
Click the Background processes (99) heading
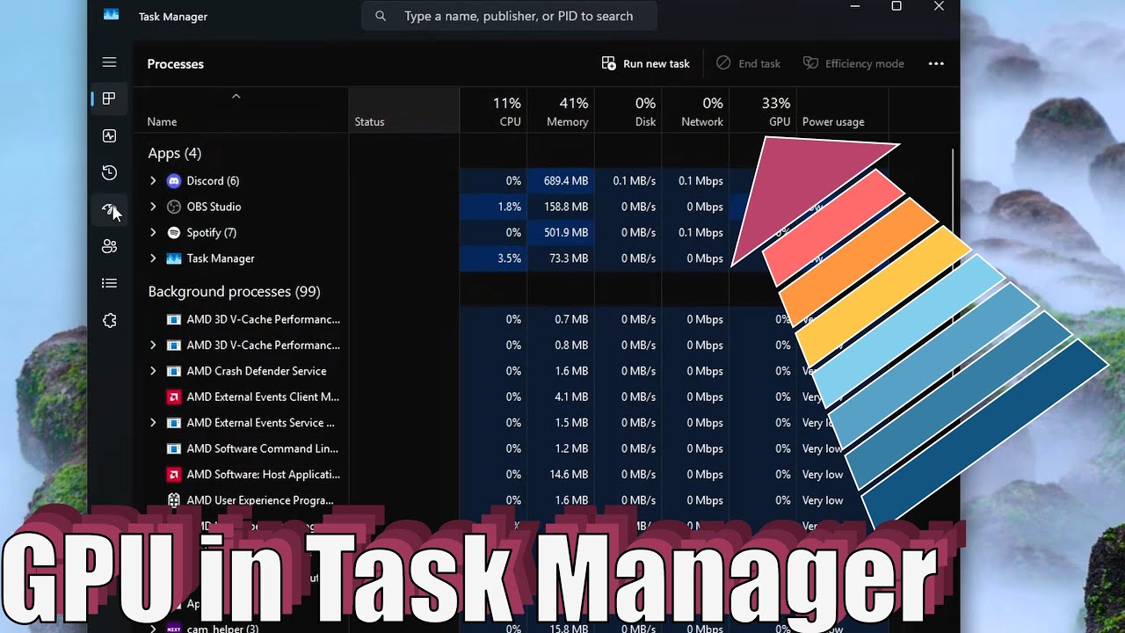234,292
